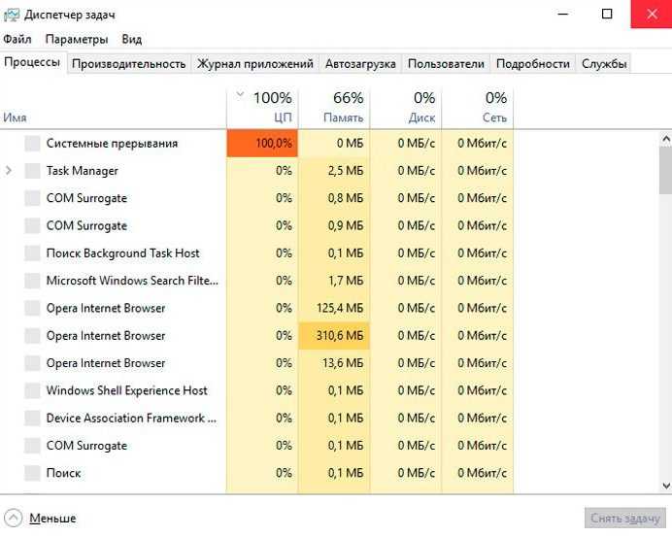Switch to the Службы tab
The image size is (672, 537).
pyautogui.click(x=604, y=64)
